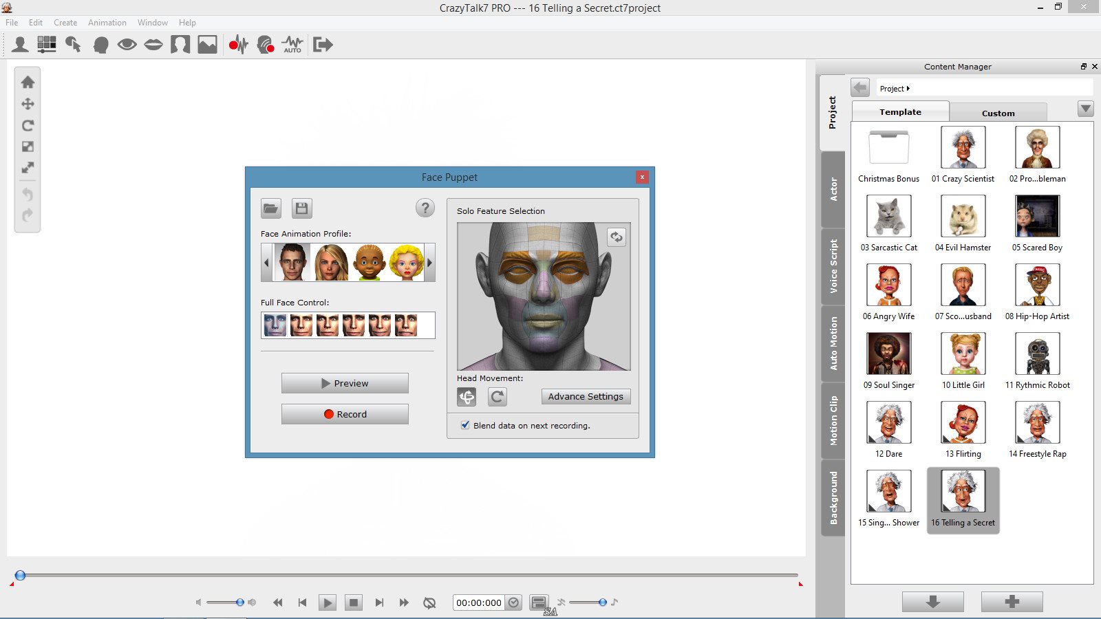Click the Fit to window icon
Image resolution: width=1101 pixels, height=619 pixels.
point(28,146)
